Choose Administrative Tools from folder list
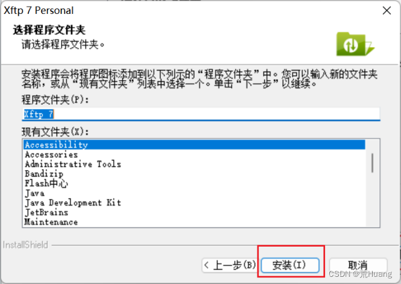401x284 pixels. click(x=194, y=164)
